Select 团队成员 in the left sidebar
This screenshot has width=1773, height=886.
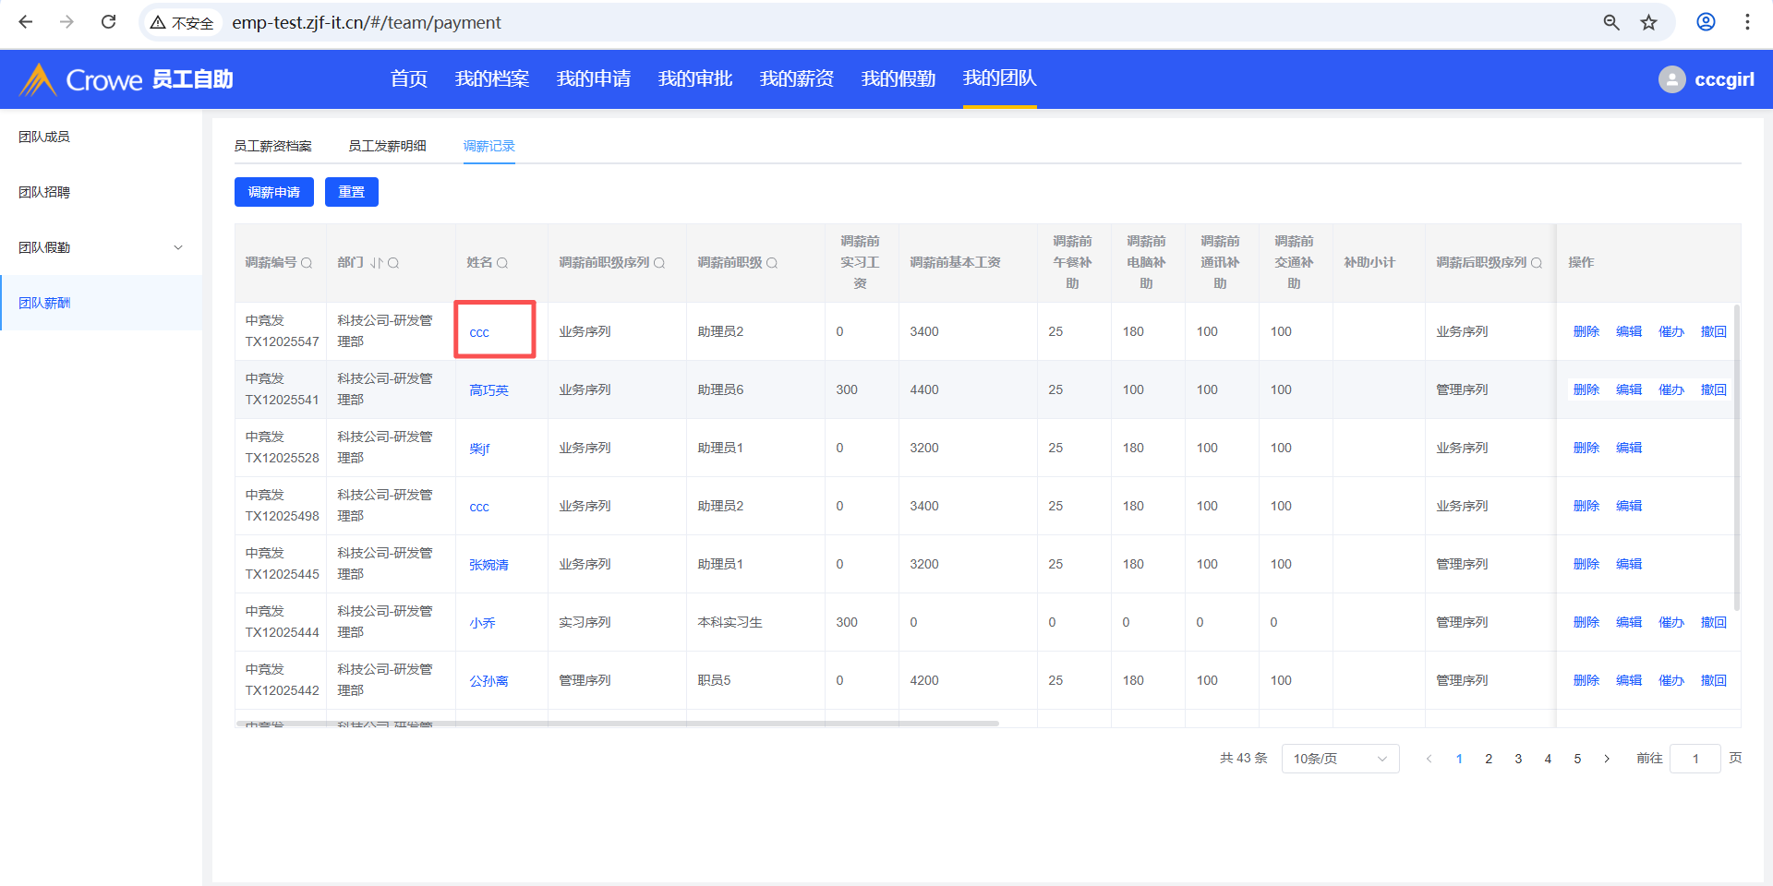44,137
